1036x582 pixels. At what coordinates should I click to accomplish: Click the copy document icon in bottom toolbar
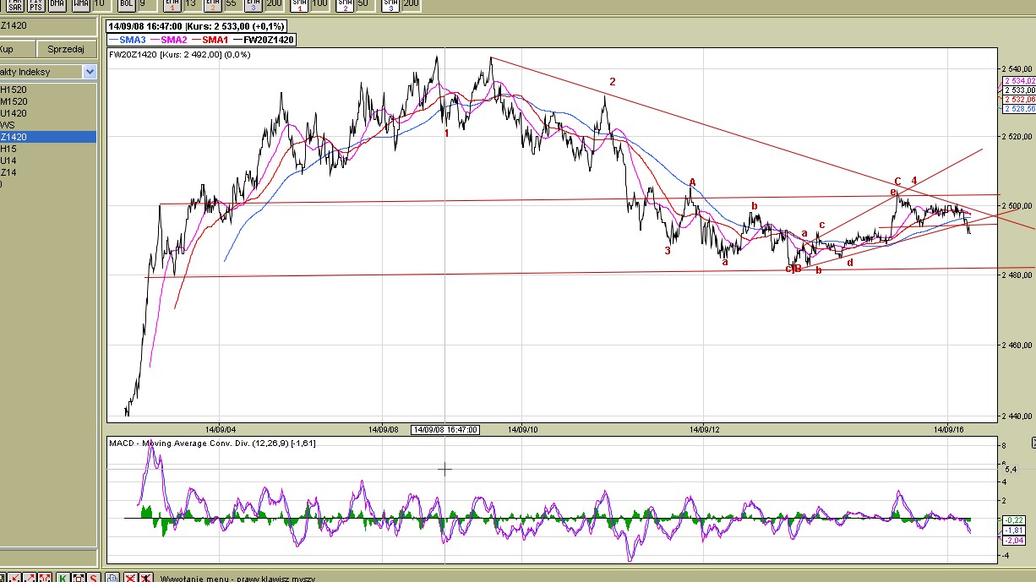[112, 578]
